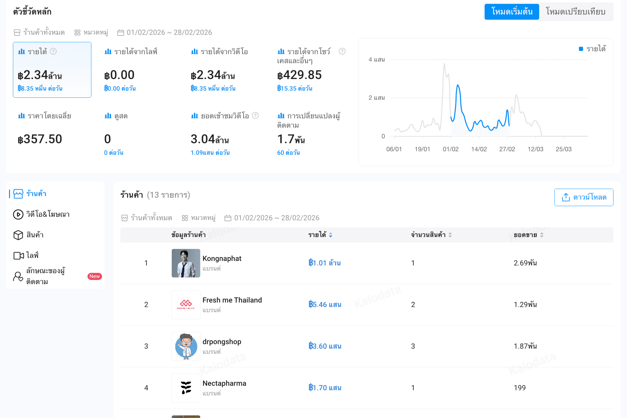Click Kongnaphat revenue ฿1.01 ล้าน

coord(324,263)
